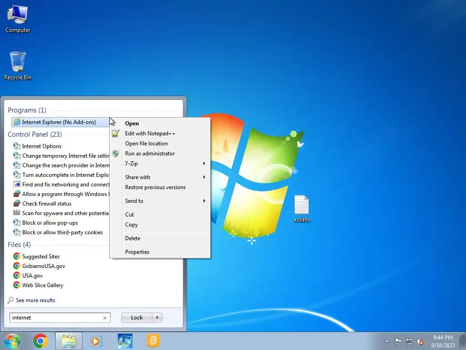Click the Lock button
466x350 pixels.
pyautogui.click(x=137, y=318)
